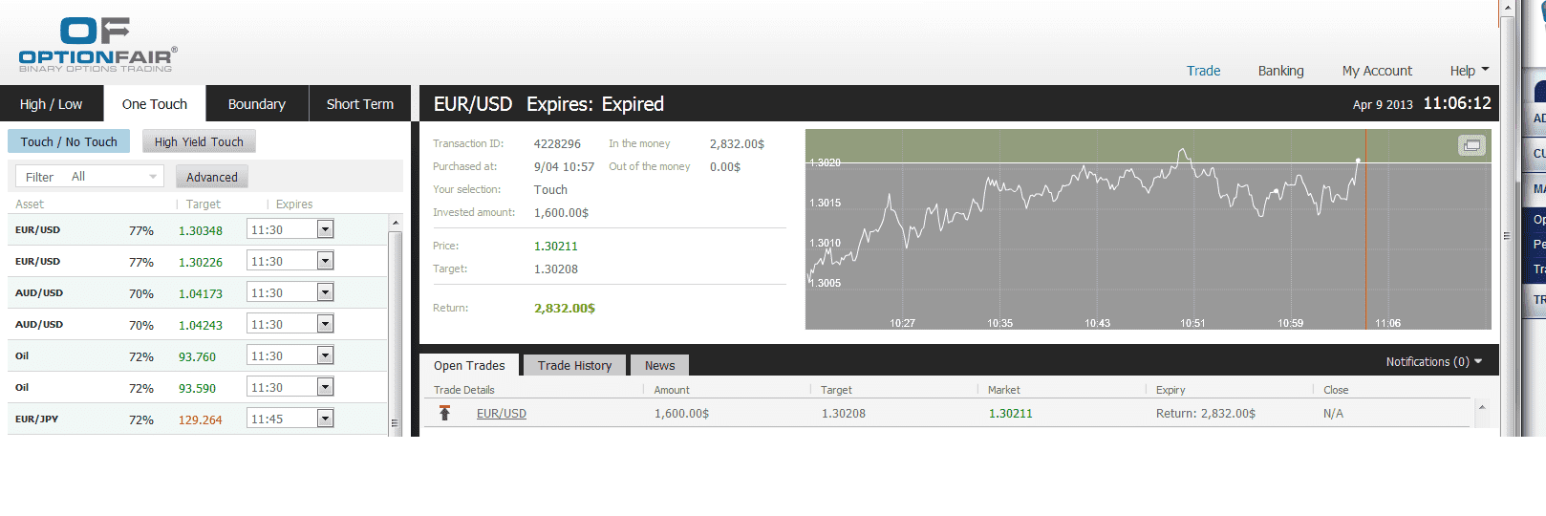Expand the chart with the enlarge icon
Image resolution: width=1546 pixels, height=516 pixels.
[1471, 145]
